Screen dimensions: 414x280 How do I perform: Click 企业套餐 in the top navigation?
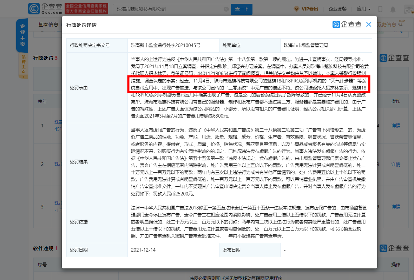337,8
